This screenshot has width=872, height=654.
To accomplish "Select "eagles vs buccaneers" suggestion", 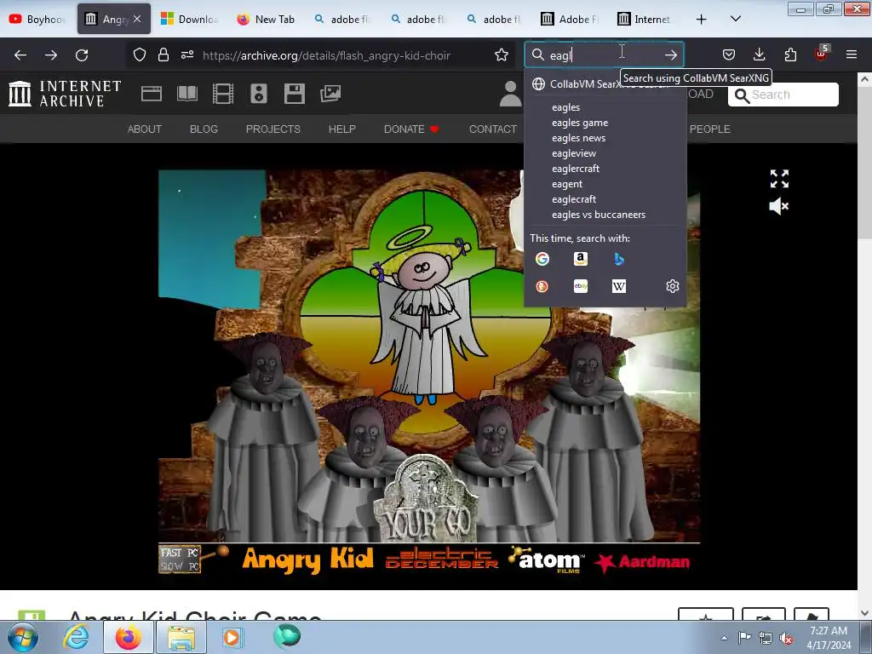I will [x=605, y=215].
